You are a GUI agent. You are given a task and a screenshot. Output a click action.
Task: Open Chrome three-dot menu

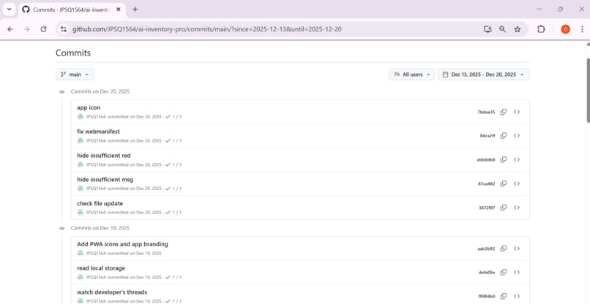(581, 29)
